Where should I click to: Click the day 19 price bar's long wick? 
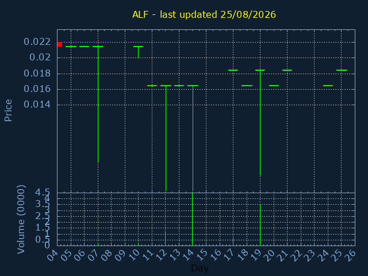coord(260,122)
